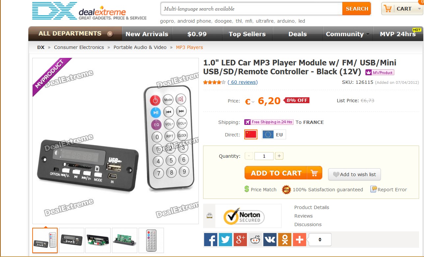This screenshot has width=424, height=257.
Task: Select China direct shipping flag
Action: click(251, 134)
